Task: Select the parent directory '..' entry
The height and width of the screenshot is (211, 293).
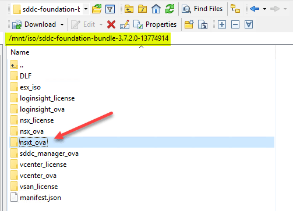Action: [x=17, y=65]
